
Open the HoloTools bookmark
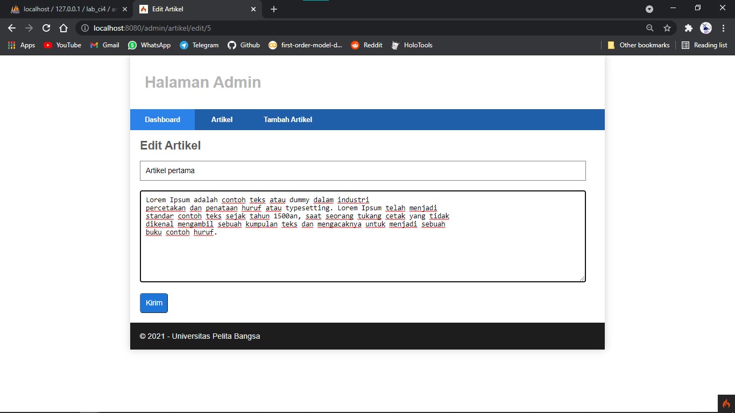pyautogui.click(x=412, y=45)
